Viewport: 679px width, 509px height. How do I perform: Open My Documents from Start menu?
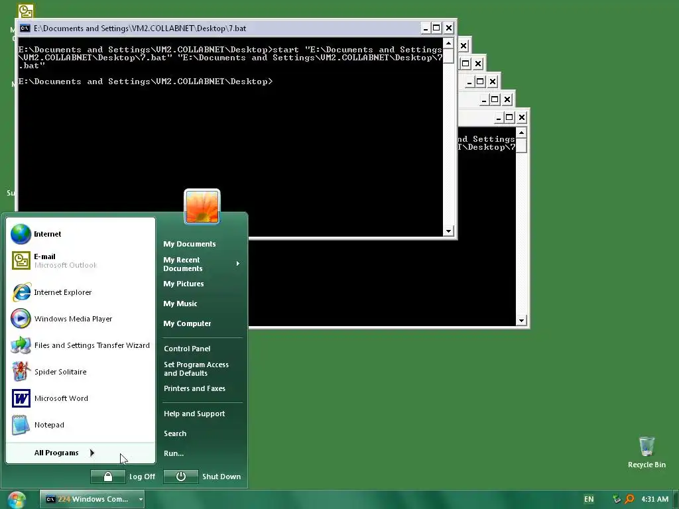tap(189, 244)
